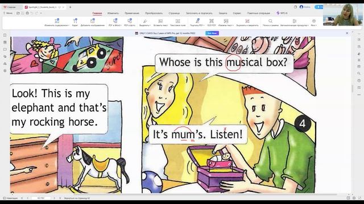Viewport: 364px width, 204px height.
Task: Open a new tab with plus button
Action: point(71,7)
